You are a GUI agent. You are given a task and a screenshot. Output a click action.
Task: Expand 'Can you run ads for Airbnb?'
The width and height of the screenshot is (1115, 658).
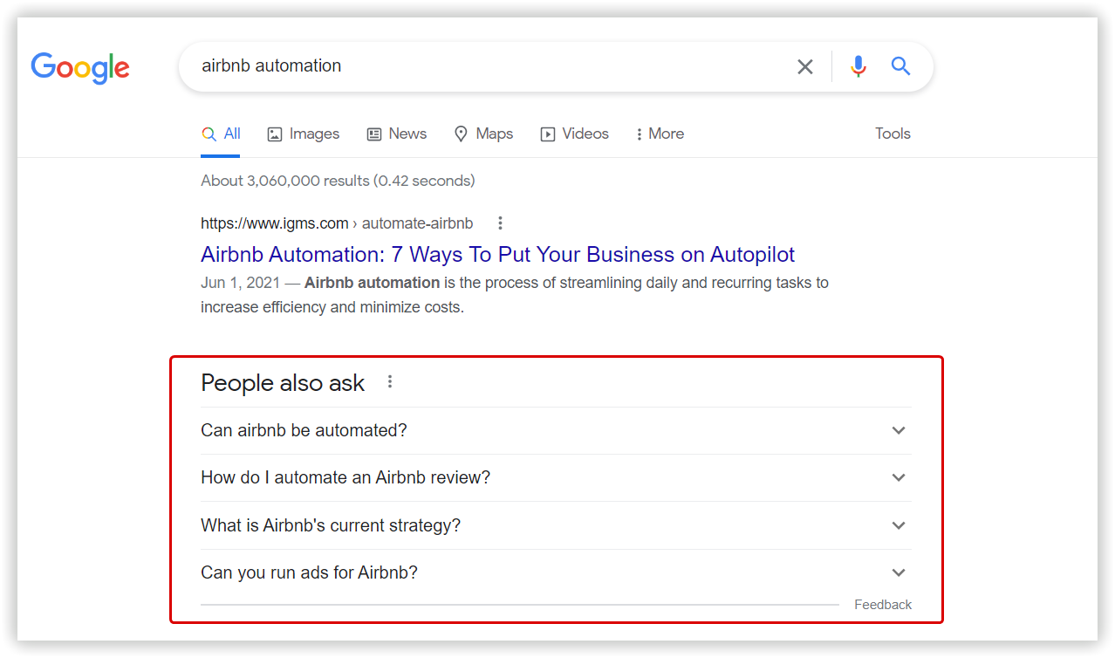556,572
